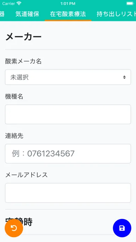Tap the orange undo reset button
The image size is (136, 242).
[14, 228]
